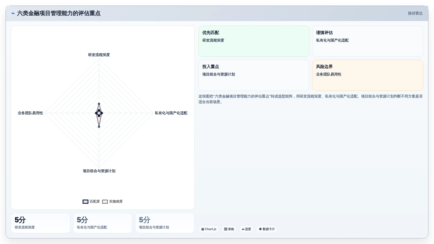
Task: Click the 进度 tag chip
Action: pos(246,229)
